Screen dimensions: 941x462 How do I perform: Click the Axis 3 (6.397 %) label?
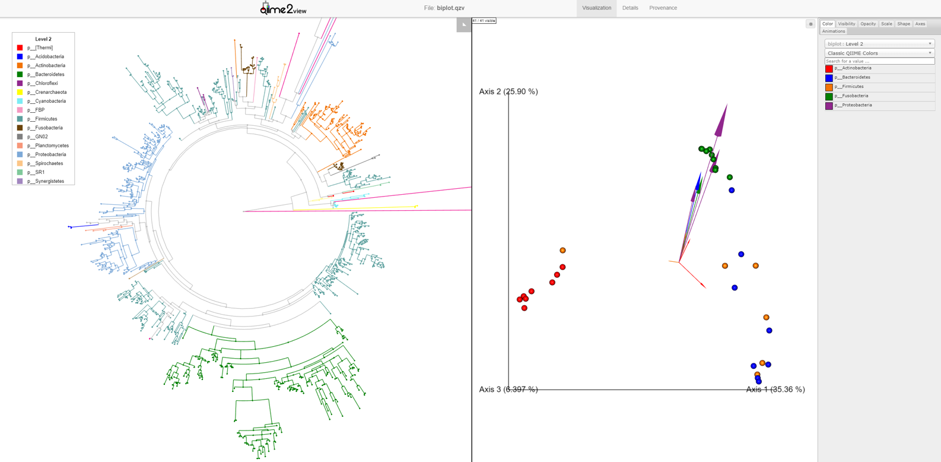click(x=508, y=390)
